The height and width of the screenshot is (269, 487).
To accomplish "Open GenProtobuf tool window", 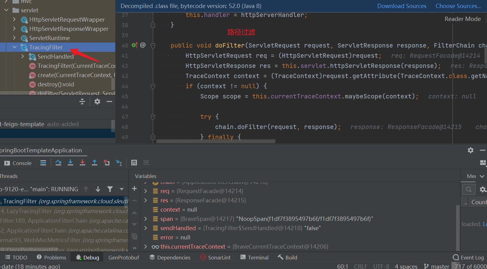I will [124, 258].
